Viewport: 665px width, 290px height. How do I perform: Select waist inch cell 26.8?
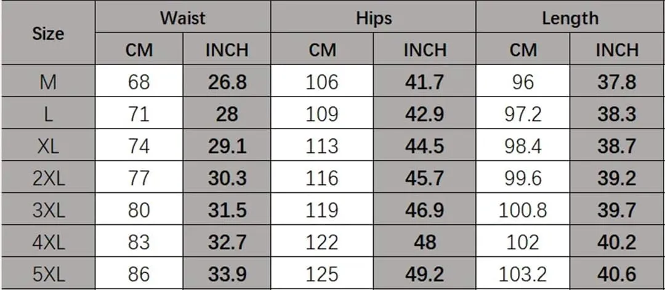coord(227,81)
